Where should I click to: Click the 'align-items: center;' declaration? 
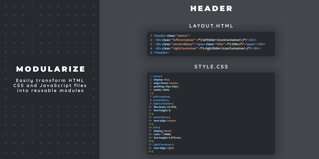coord(166,83)
